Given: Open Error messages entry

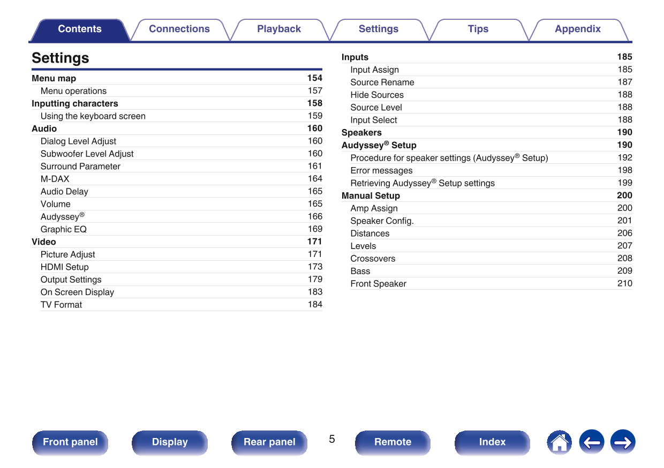Looking at the screenshot, I should coord(381,171).
